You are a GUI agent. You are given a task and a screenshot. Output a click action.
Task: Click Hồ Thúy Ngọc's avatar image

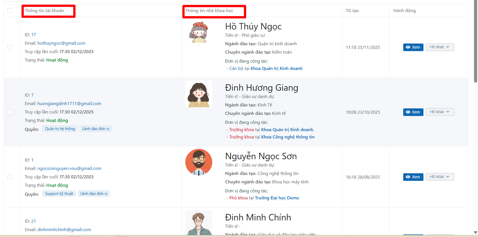(199, 33)
